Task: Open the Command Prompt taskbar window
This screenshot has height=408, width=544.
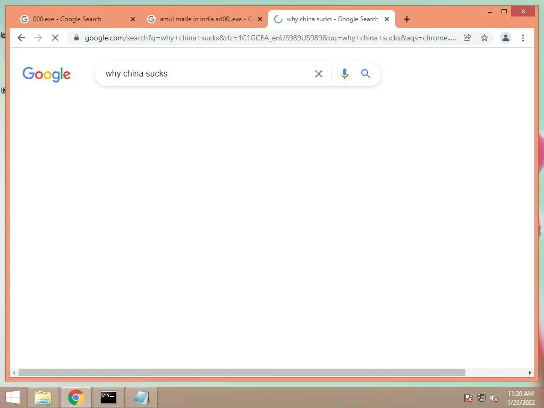Action: [x=108, y=397]
